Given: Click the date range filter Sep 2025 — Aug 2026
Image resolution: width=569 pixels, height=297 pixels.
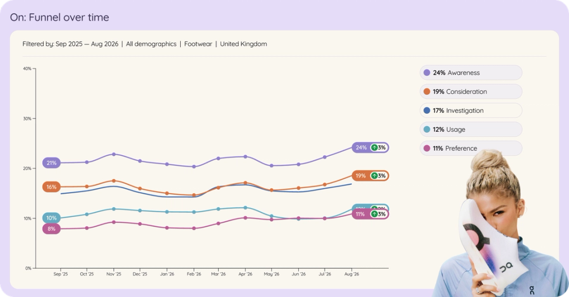Looking at the screenshot, I should click(87, 44).
